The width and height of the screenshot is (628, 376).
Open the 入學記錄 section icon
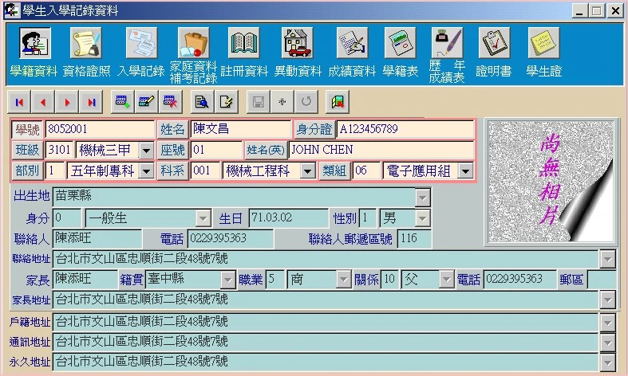(x=141, y=43)
